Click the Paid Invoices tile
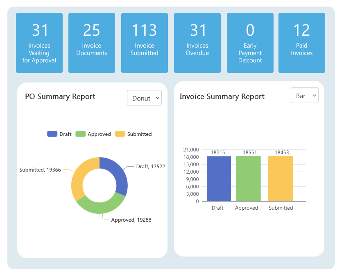This screenshot has width=344, height=275. click(x=302, y=43)
